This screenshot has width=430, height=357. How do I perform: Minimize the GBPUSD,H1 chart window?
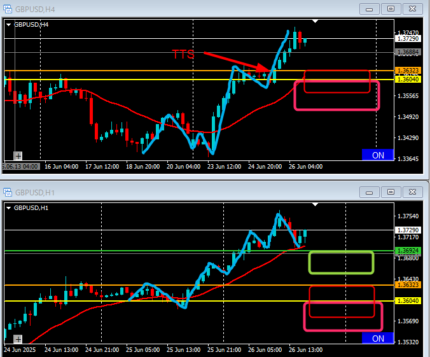[x=370, y=192]
